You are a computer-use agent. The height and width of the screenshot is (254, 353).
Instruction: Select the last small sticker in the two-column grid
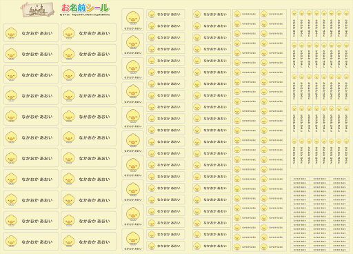[273, 246]
